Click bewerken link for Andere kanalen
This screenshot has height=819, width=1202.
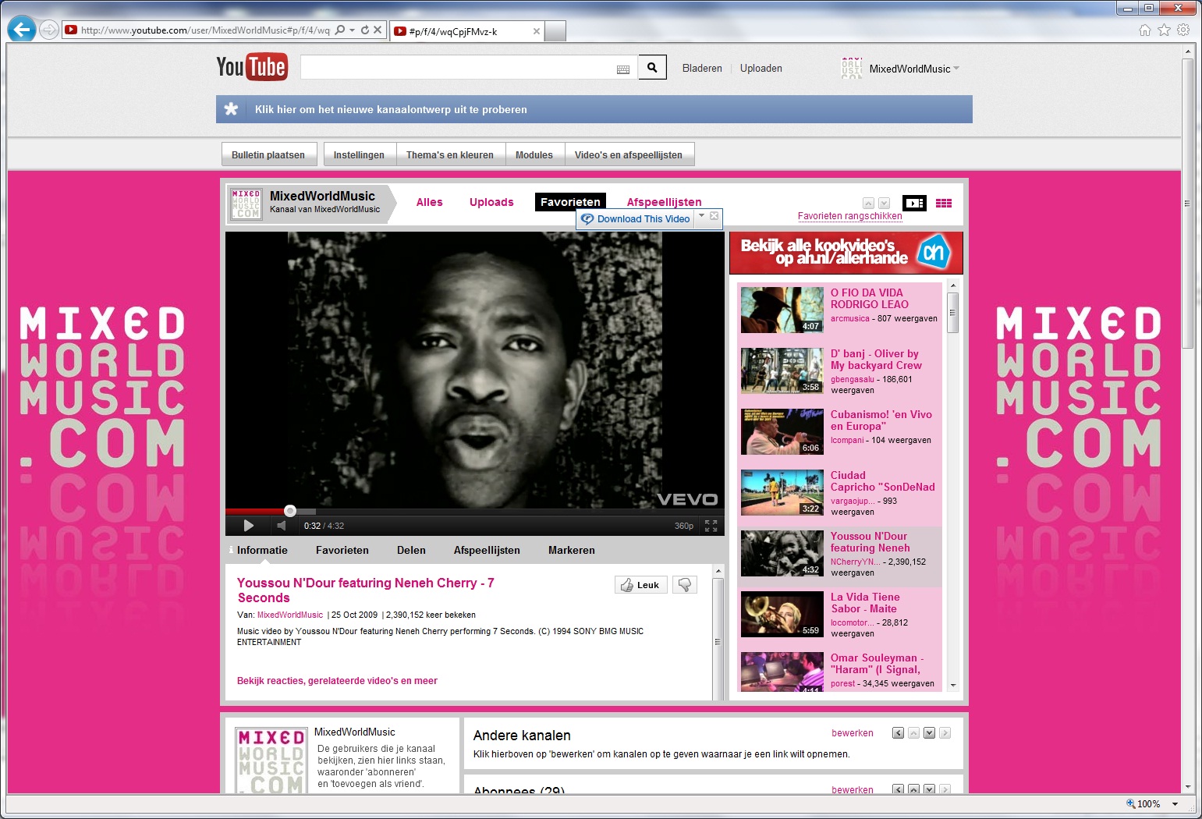pyautogui.click(x=853, y=733)
